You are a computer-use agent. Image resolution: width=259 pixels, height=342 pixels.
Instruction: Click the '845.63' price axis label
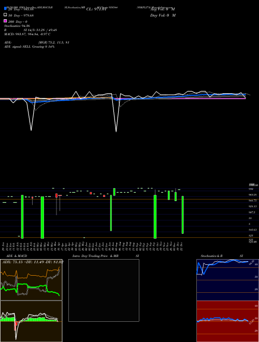[252, 230]
